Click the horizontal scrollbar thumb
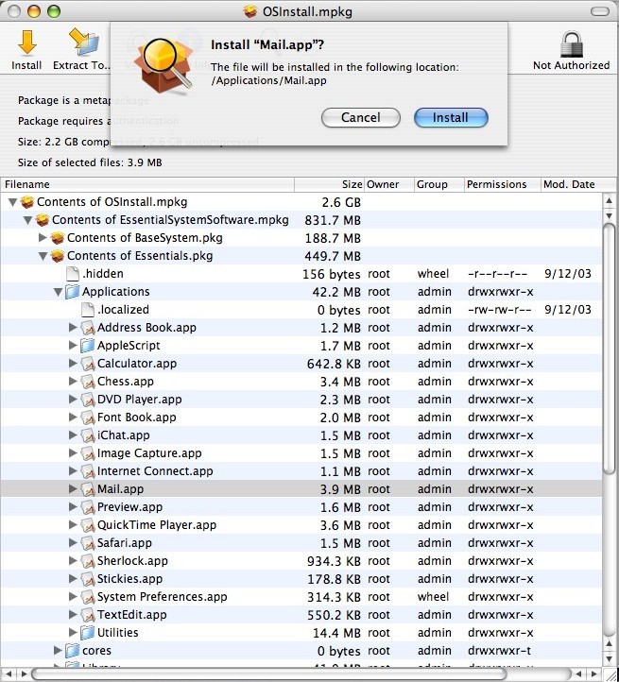This screenshot has height=682, width=619. [x=270, y=674]
